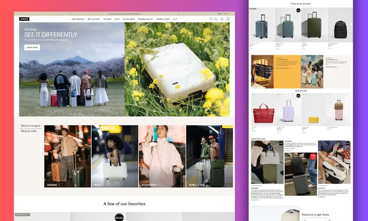Click the 'Worth the hype' section heading
This screenshot has height=221, width=368.
[x=258, y=139]
